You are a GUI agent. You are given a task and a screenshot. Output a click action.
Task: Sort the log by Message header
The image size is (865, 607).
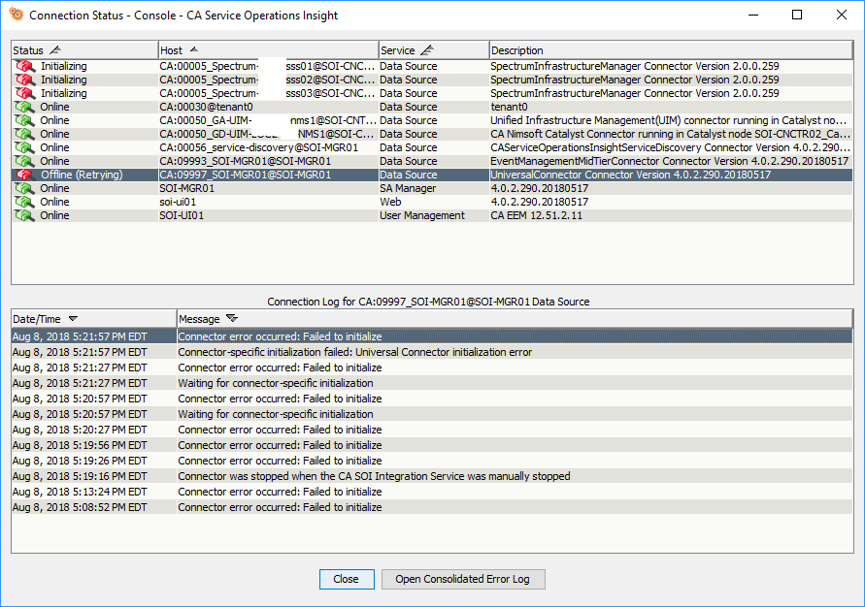(515, 319)
